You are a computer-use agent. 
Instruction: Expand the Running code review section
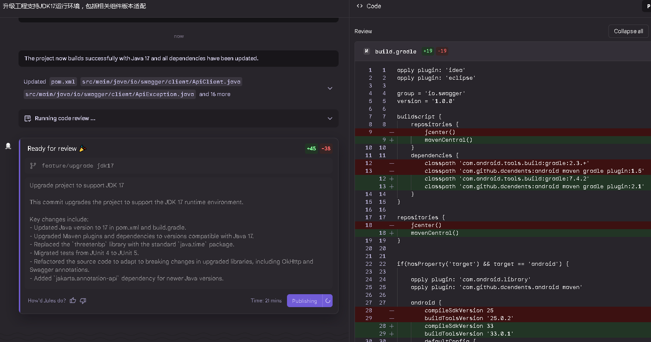pyautogui.click(x=330, y=118)
